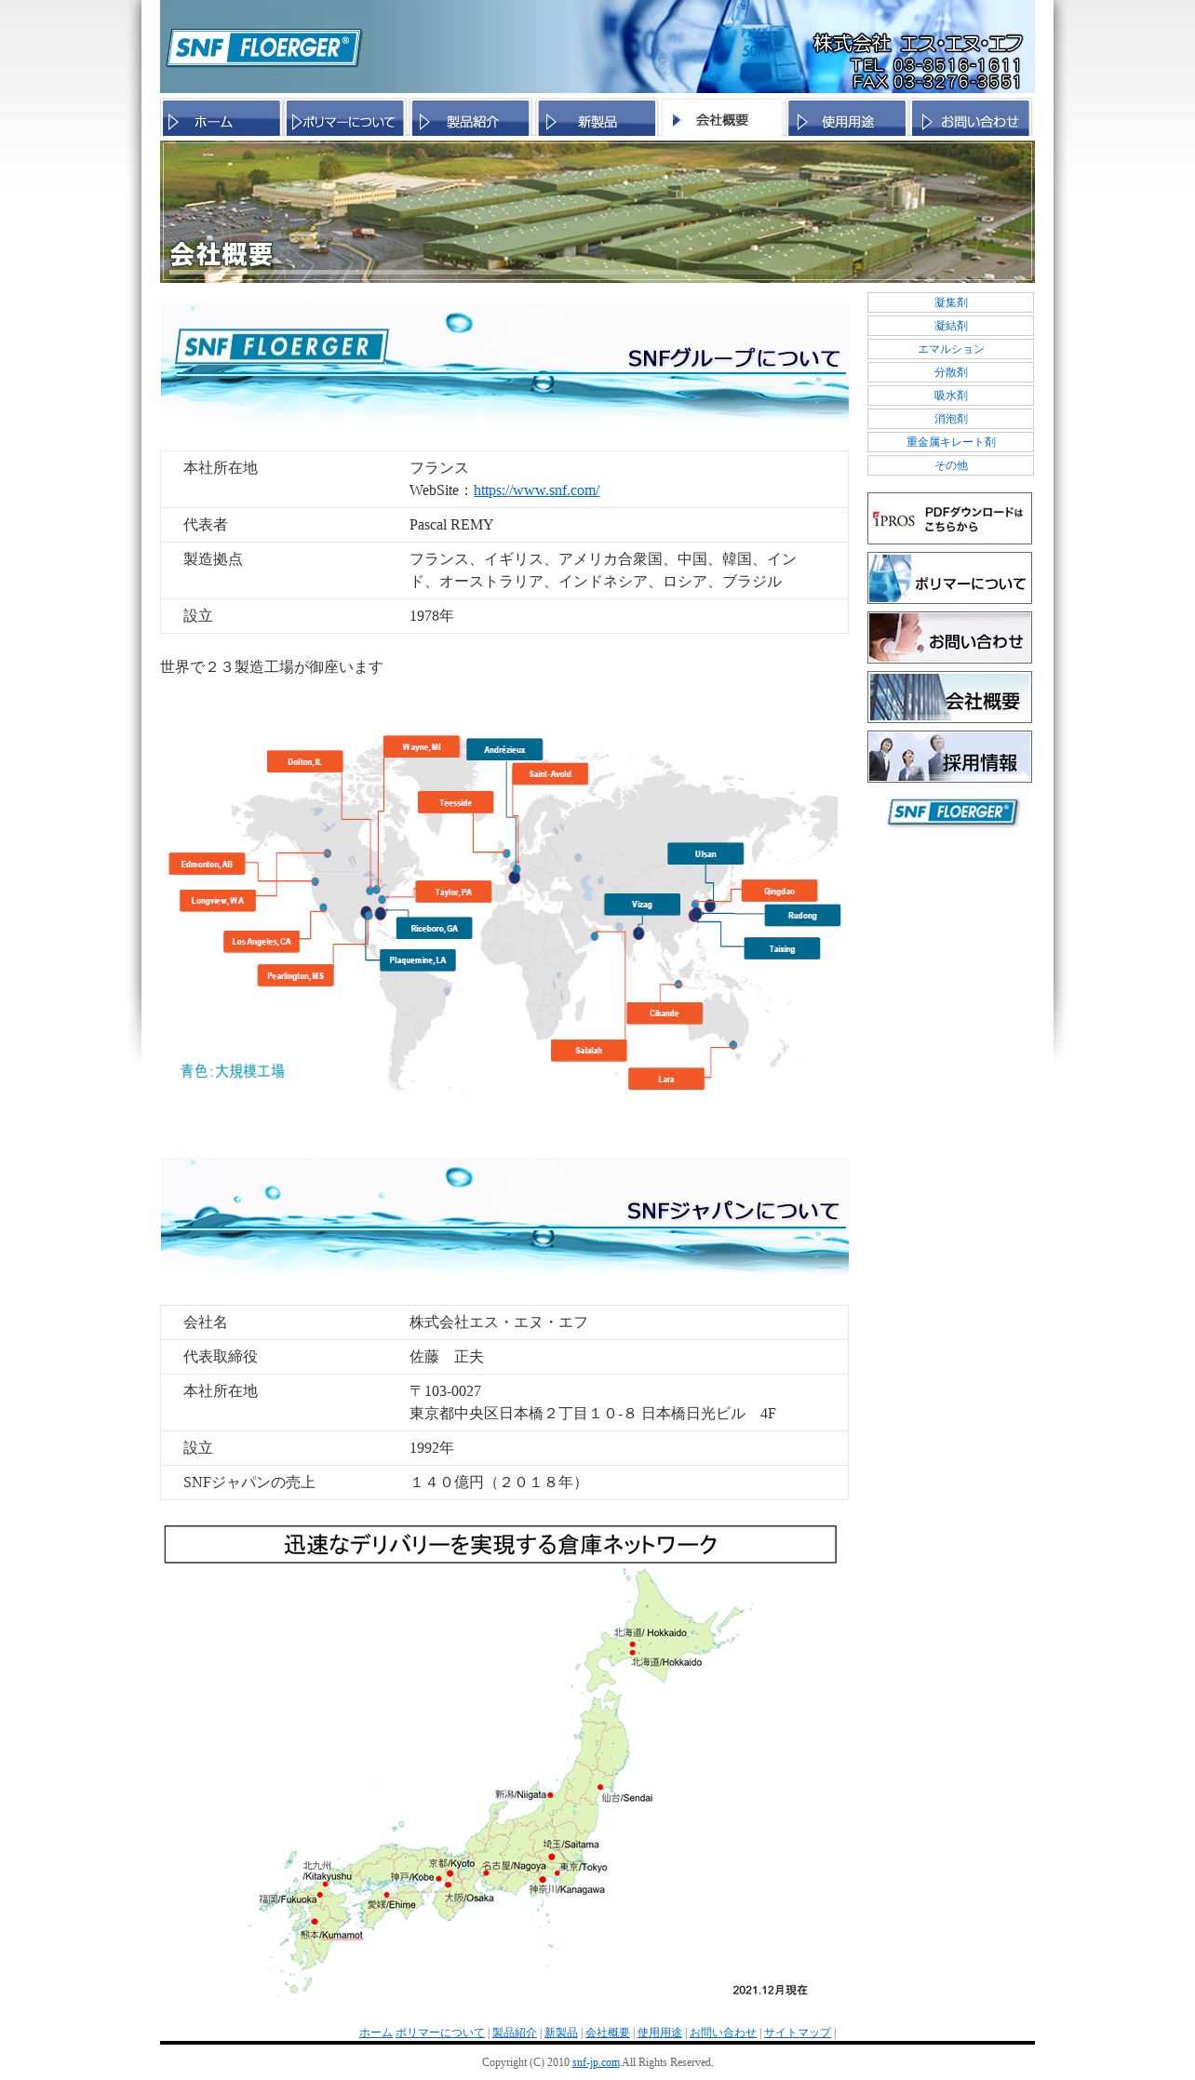Click the company aerial photo banner
The image size is (1195, 2080).
[597, 211]
